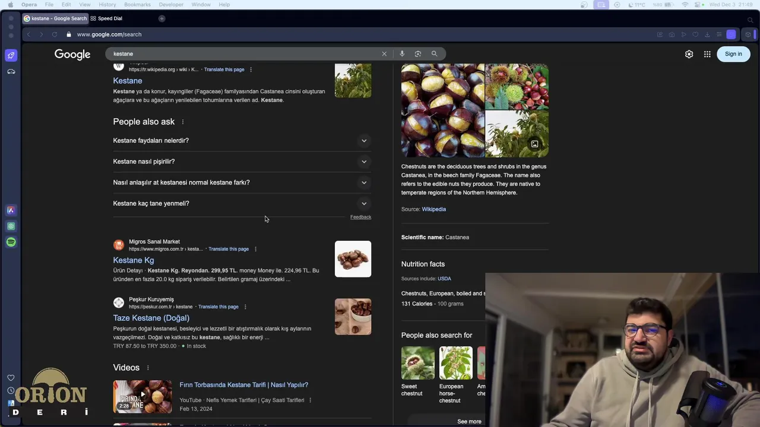760x427 pixels.
Task: Open People also ask options menu
Action: pyautogui.click(x=182, y=122)
